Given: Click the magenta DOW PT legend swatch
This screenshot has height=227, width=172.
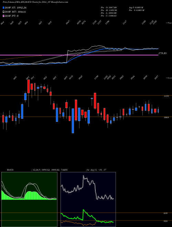Looking at the screenshot, I should pos(4,16).
